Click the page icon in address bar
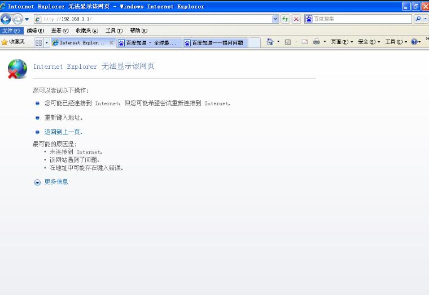 pos(38,19)
